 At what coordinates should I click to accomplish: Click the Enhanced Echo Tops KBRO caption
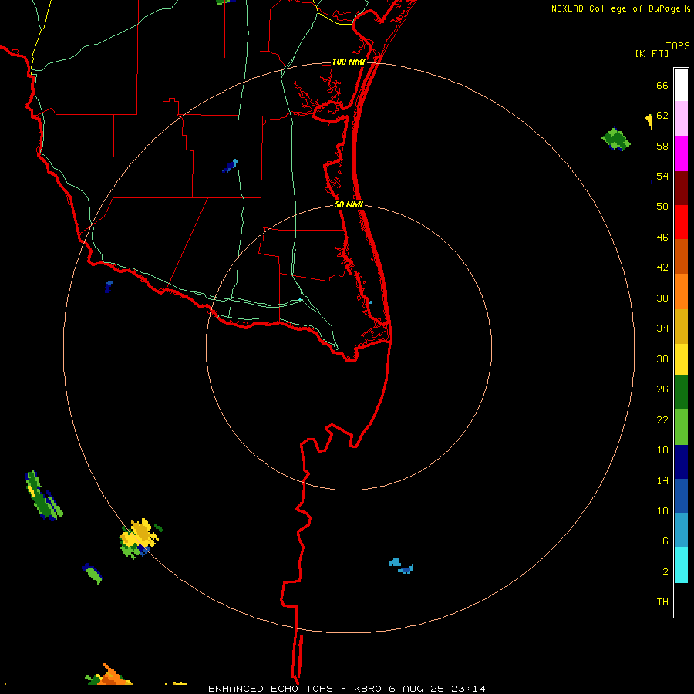[346, 689]
